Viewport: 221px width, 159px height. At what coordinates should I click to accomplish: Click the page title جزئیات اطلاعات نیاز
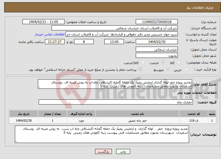click(x=200, y=8)
